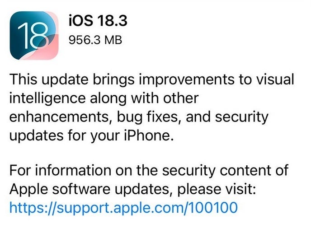Select the iOS 18.3 title
The width and height of the screenshot is (311, 233).
[x=98, y=20]
